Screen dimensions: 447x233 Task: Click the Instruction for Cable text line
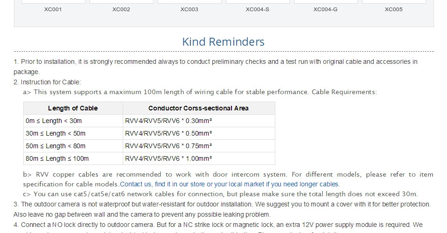pyautogui.click(x=47, y=82)
